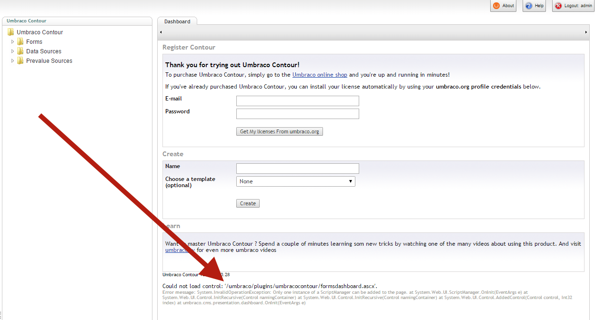Image resolution: width=595 pixels, height=320 pixels.
Task: Open the Help button
Action: (534, 6)
